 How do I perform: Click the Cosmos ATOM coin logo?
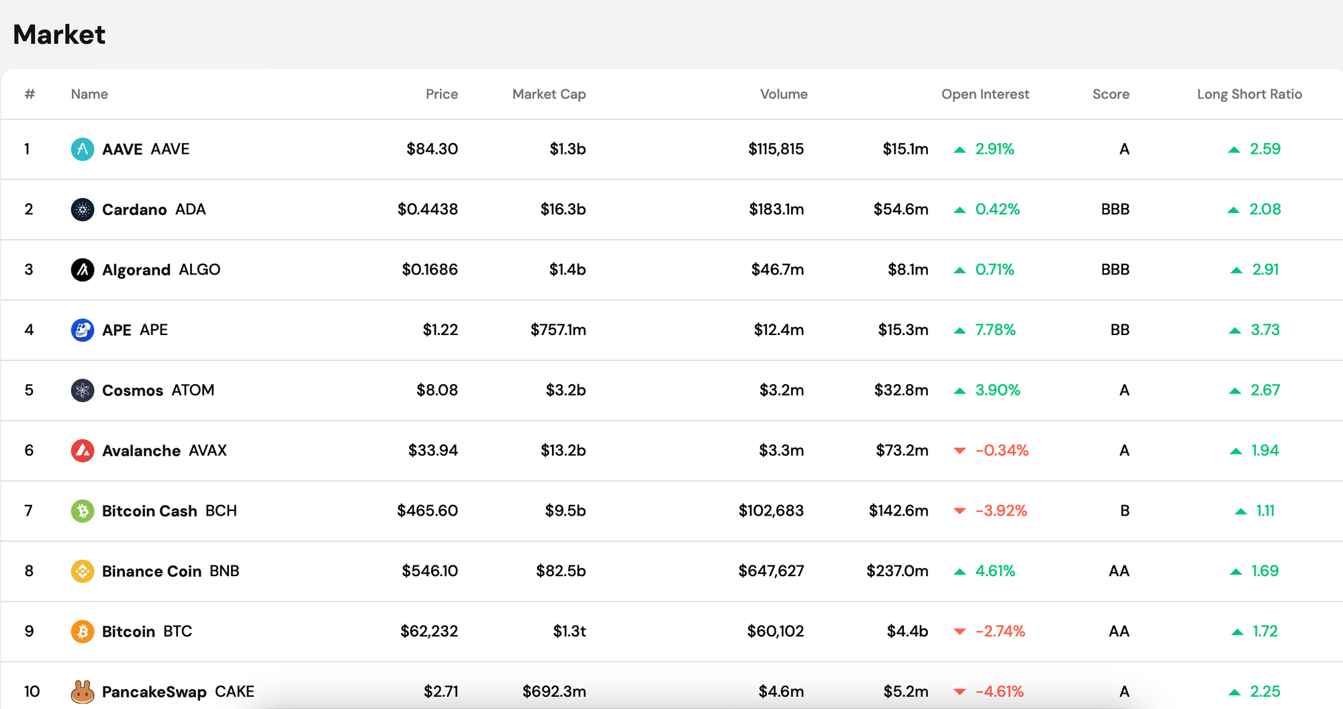click(x=83, y=390)
